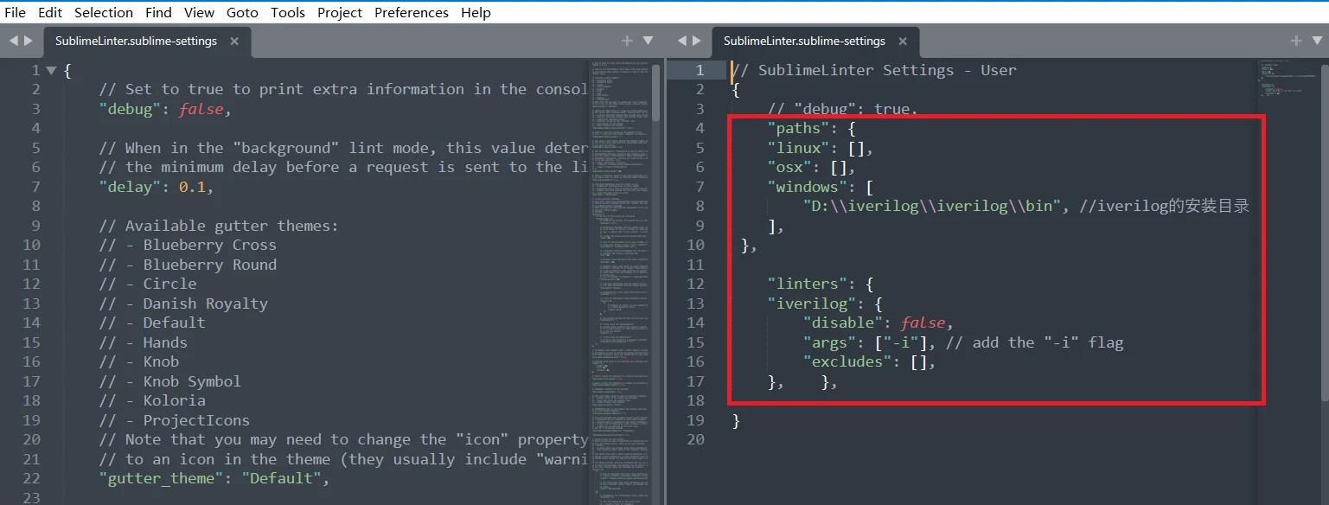The height and width of the screenshot is (505, 1329).
Task: Open the Tools menu
Action: tap(287, 12)
